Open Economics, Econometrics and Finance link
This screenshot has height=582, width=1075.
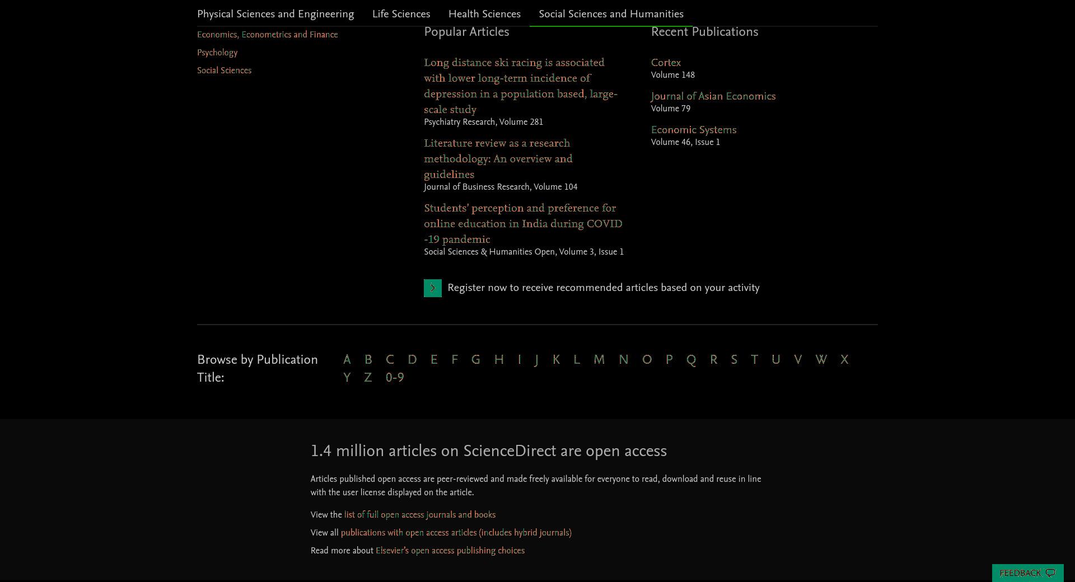click(x=267, y=35)
